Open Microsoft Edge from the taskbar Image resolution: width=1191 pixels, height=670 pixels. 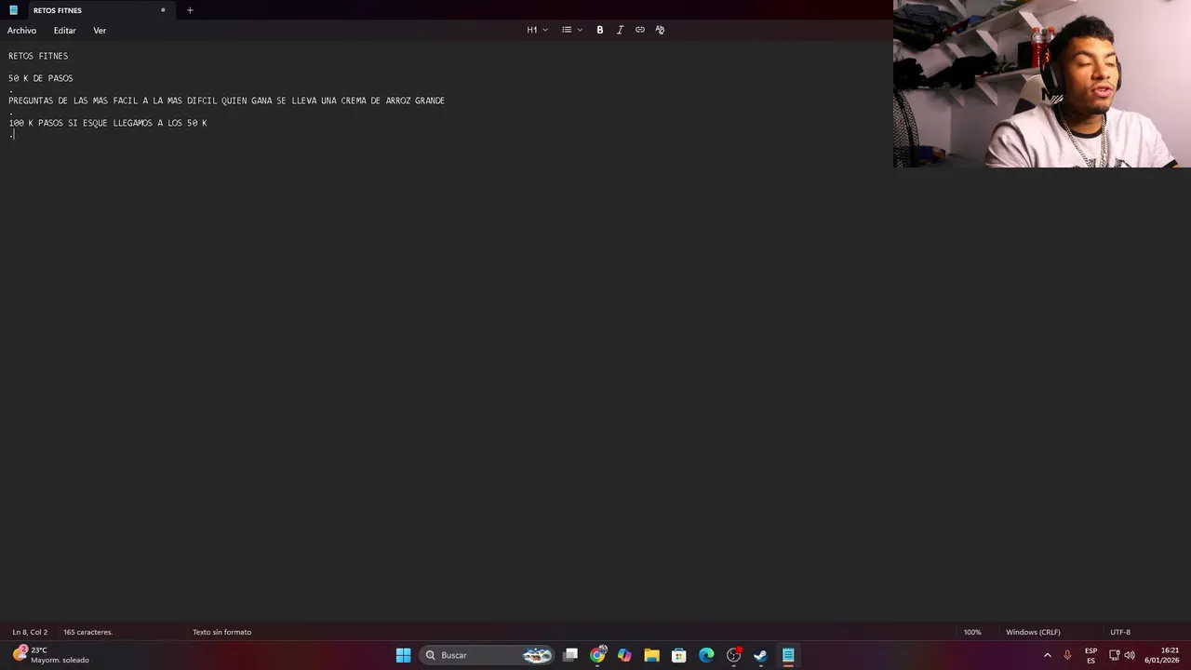(x=706, y=655)
